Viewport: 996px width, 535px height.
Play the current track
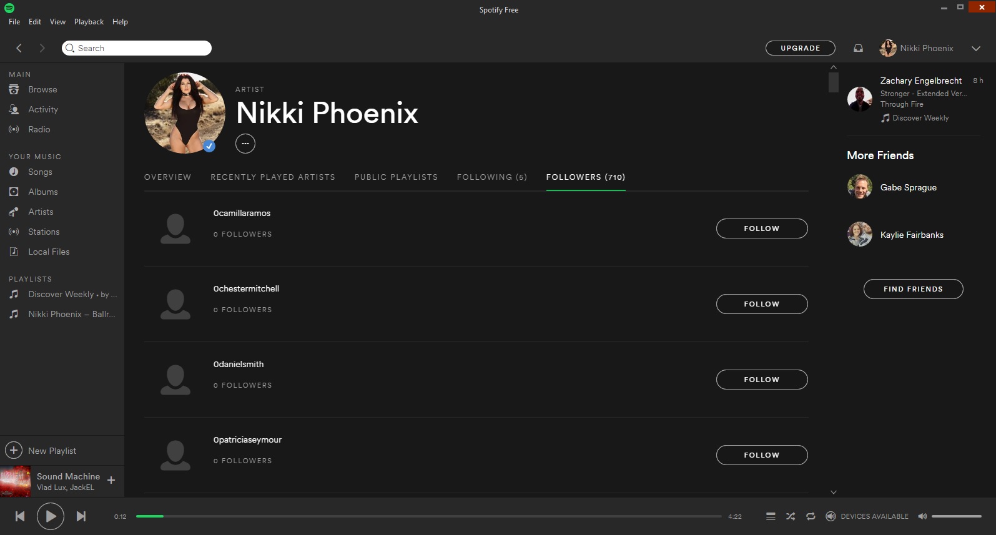(x=51, y=516)
